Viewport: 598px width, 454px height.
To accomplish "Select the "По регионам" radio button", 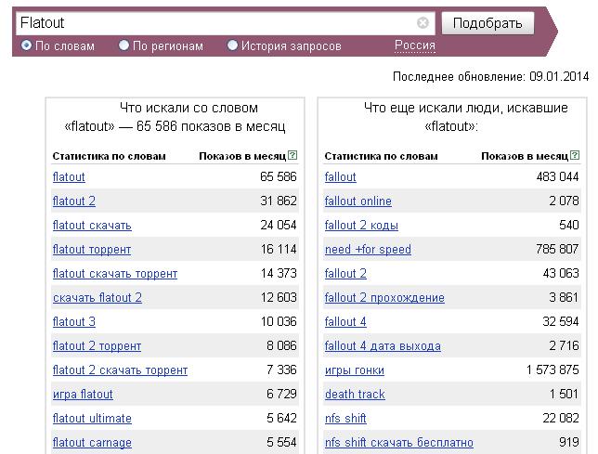I will click(x=123, y=45).
